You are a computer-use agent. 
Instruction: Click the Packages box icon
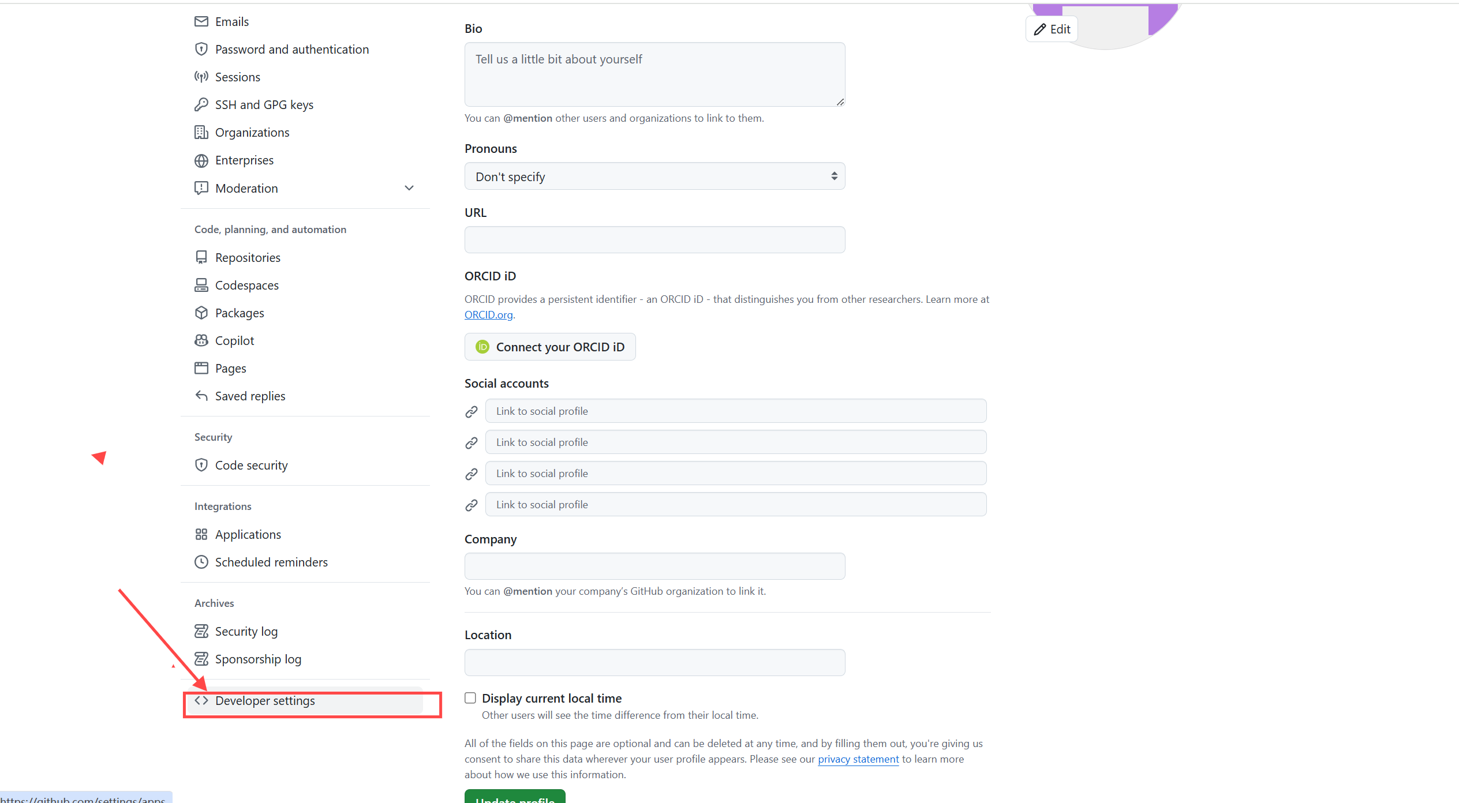tap(201, 313)
